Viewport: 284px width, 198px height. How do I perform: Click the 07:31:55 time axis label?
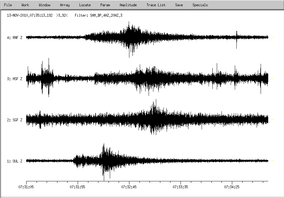[78, 187]
